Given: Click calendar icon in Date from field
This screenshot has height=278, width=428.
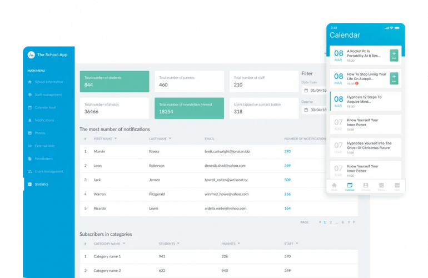Looking at the screenshot, I should coord(306,91).
